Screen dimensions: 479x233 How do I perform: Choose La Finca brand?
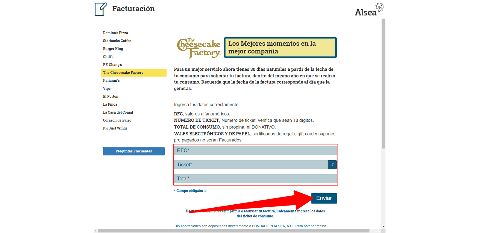pyautogui.click(x=110, y=104)
